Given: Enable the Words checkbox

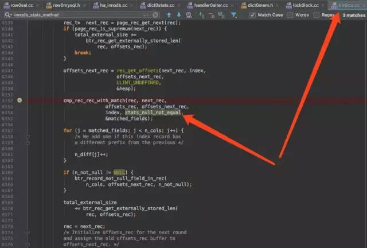Looking at the screenshot, I should [290, 15].
